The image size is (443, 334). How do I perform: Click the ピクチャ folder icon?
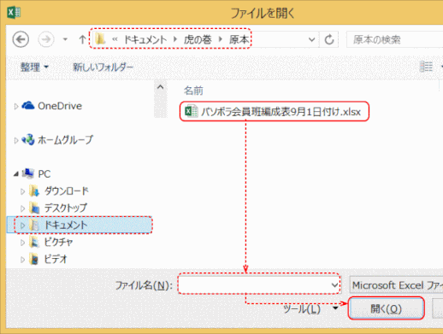click(x=34, y=242)
